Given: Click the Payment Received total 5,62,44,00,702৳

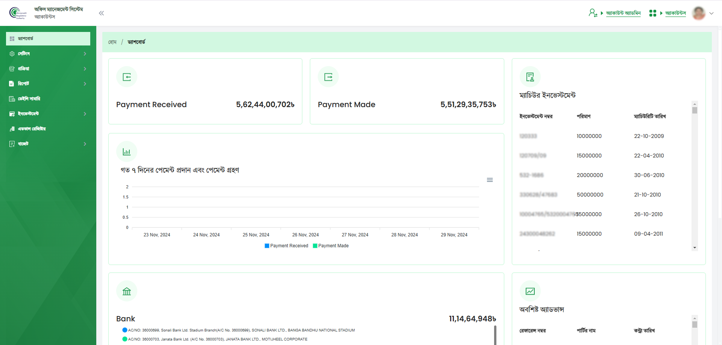Looking at the screenshot, I should pyautogui.click(x=265, y=104).
